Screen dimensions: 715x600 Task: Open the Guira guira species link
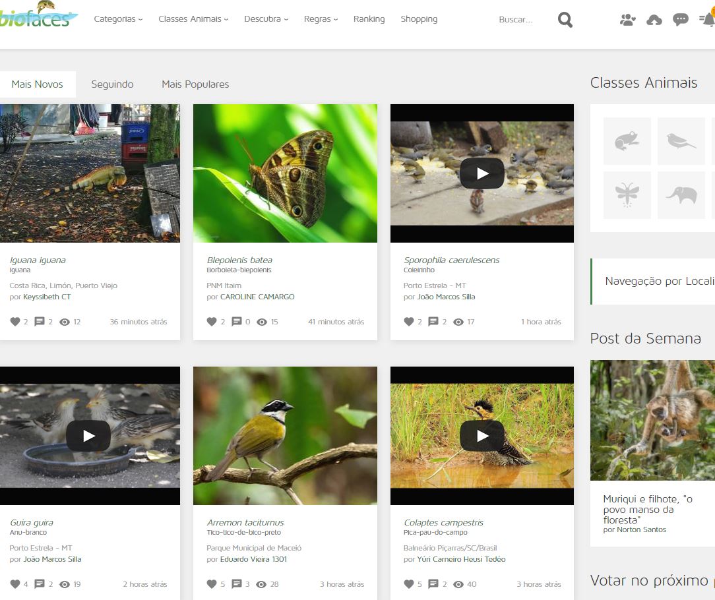pos(32,522)
